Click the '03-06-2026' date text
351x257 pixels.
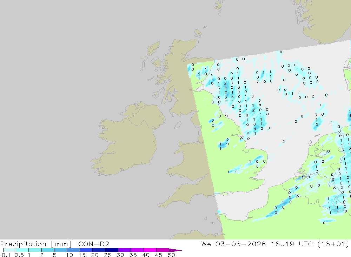pyautogui.click(x=241, y=244)
